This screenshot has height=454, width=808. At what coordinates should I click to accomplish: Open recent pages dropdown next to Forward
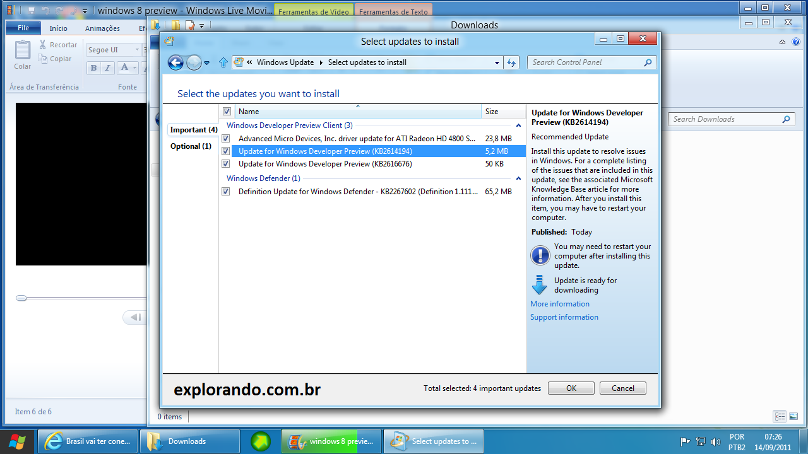(x=206, y=63)
